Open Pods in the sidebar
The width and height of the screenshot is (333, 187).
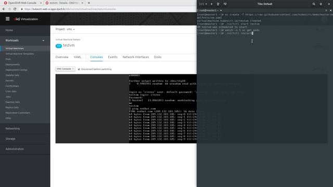[8, 59]
